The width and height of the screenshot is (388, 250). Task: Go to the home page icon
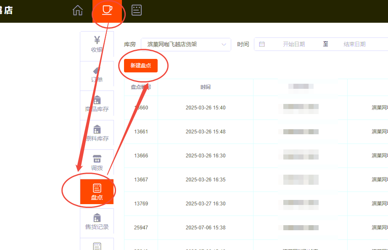click(78, 10)
